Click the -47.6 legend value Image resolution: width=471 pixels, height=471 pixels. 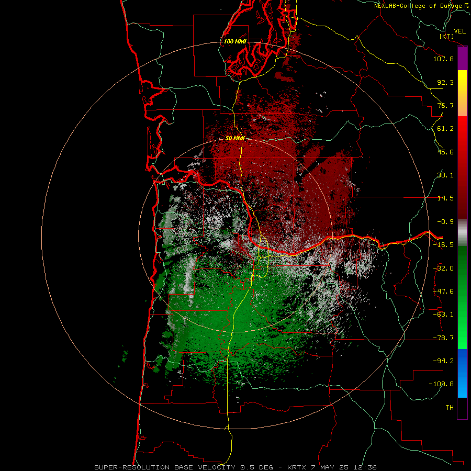pos(443,291)
